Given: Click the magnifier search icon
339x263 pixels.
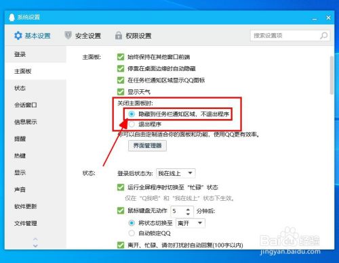Looking at the screenshot, I should [323, 36].
